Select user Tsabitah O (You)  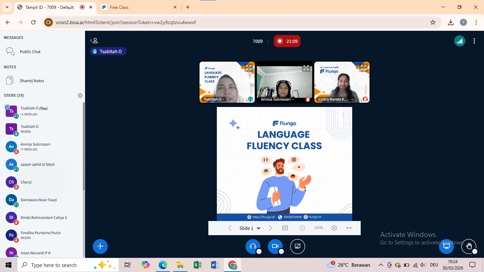click(42, 111)
